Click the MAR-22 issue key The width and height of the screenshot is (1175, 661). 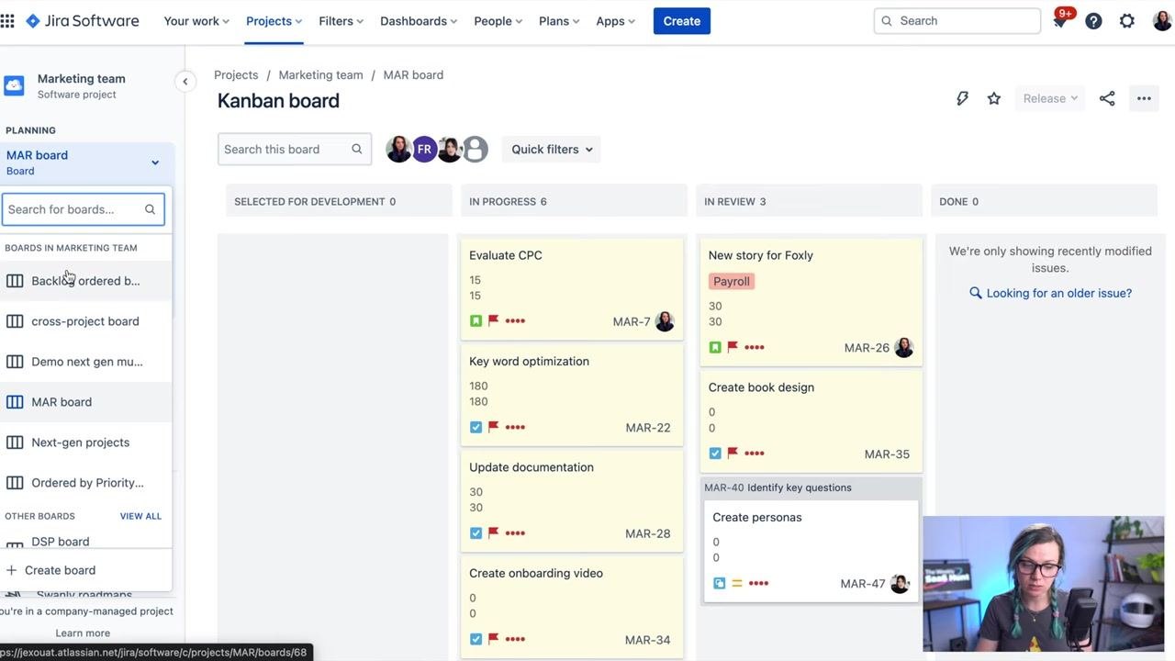point(648,428)
